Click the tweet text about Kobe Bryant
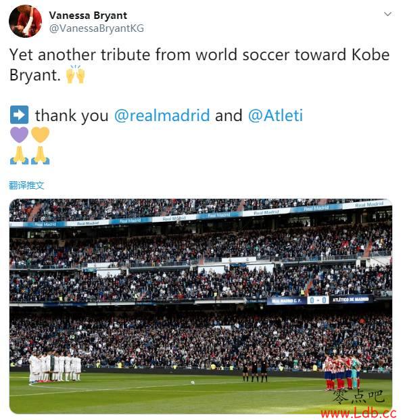The image size is (403, 420). coord(199,64)
